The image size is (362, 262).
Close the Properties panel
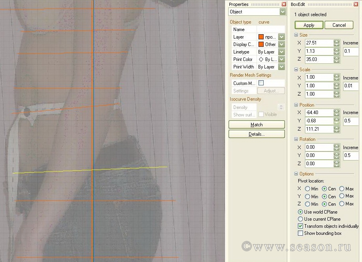coord(283,4)
